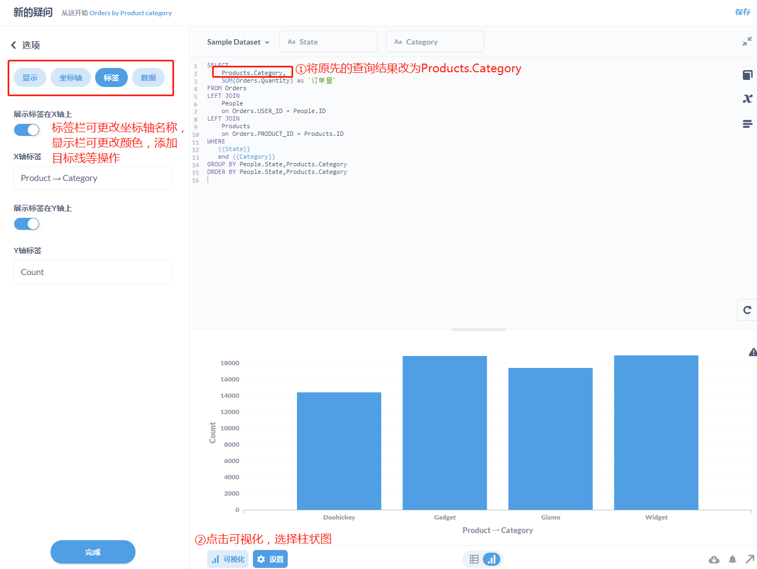Switch to bar chart view
Screen dimensions: 757x569
tap(492, 559)
